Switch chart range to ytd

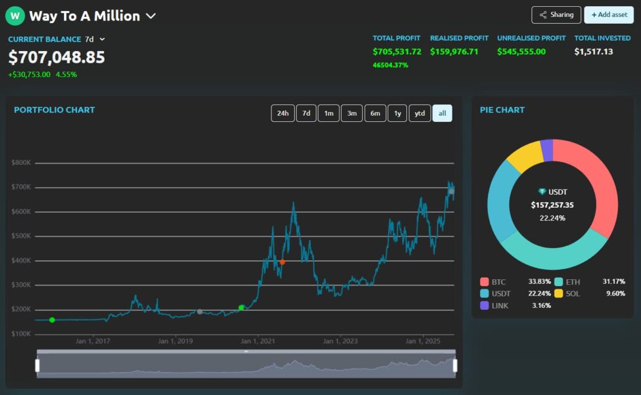pos(419,113)
